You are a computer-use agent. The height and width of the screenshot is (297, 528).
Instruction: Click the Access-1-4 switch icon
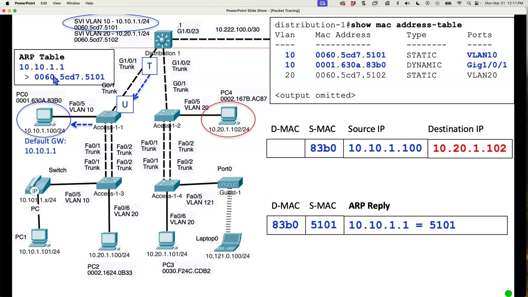coord(167,186)
